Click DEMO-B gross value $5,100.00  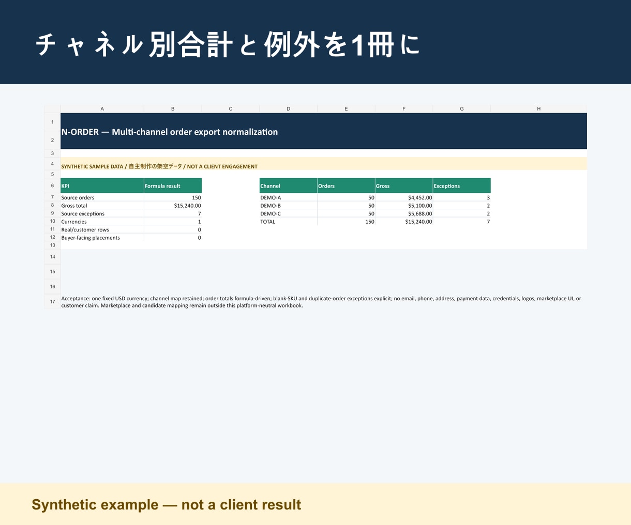(404, 206)
